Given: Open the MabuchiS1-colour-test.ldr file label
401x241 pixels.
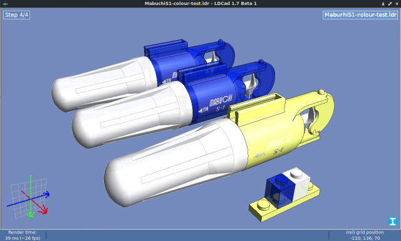Looking at the screenshot, I should [360, 15].
